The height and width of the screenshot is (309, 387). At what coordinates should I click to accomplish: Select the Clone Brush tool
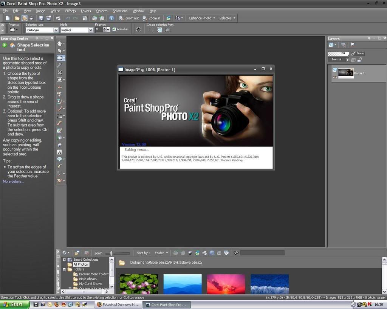coord(59,101)
